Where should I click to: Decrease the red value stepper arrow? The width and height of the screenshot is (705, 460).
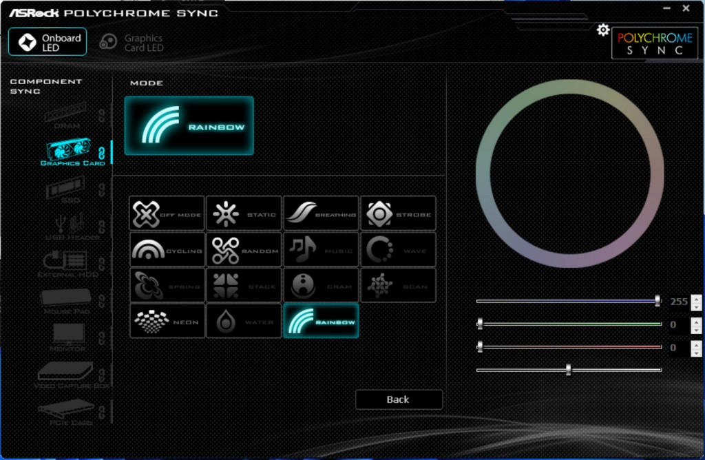point(696,352)
